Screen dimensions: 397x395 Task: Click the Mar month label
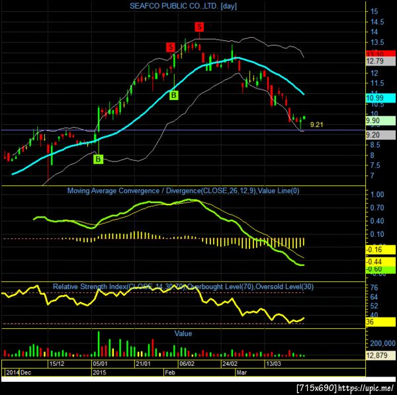coord(242,373)
